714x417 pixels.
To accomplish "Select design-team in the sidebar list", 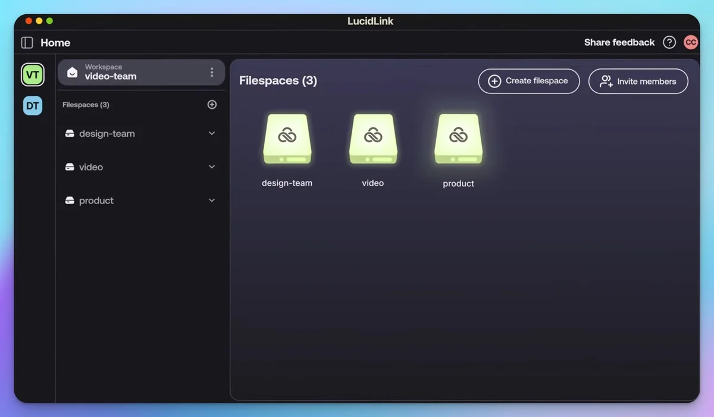I will coord(107,134).
